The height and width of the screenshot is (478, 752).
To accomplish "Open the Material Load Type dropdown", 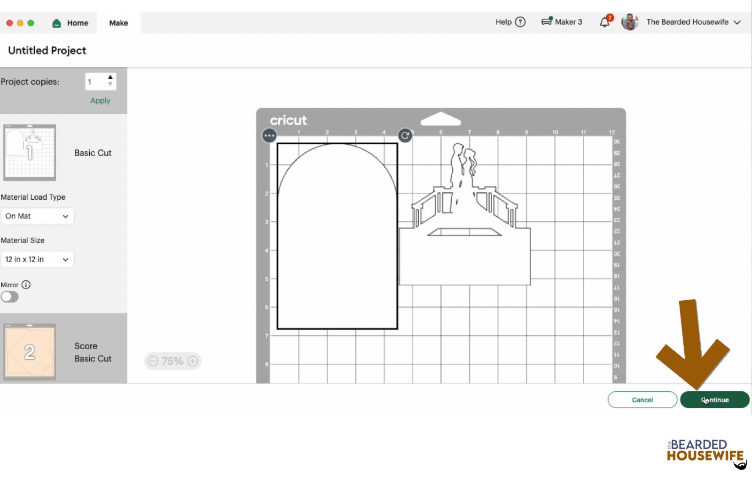I will [37, 216].
